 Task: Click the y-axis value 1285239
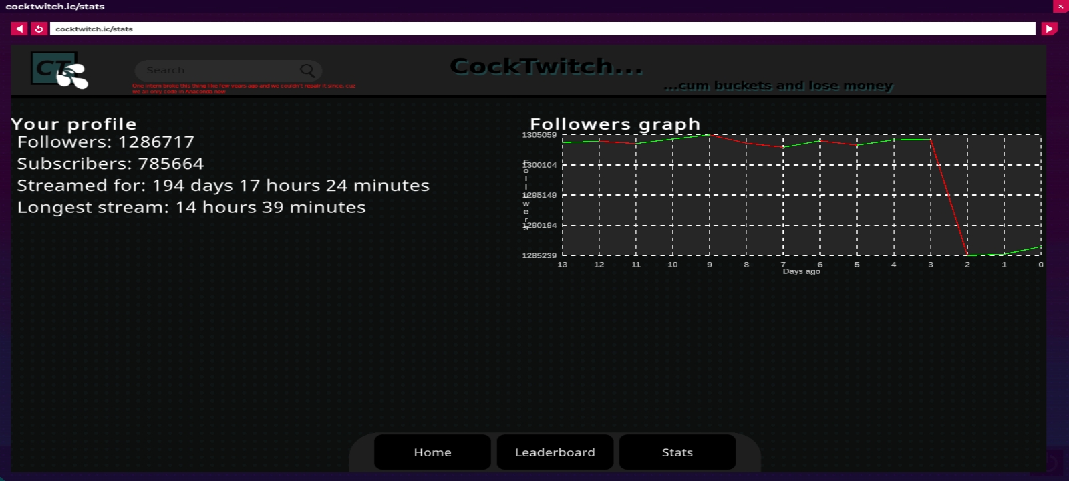coord(539,255)
